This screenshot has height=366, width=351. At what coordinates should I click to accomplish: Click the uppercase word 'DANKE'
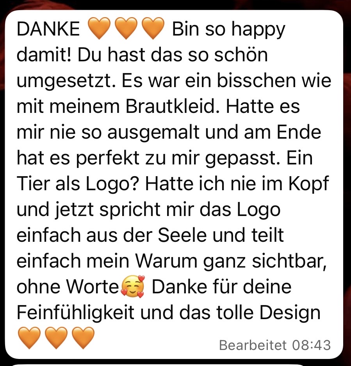48,29
